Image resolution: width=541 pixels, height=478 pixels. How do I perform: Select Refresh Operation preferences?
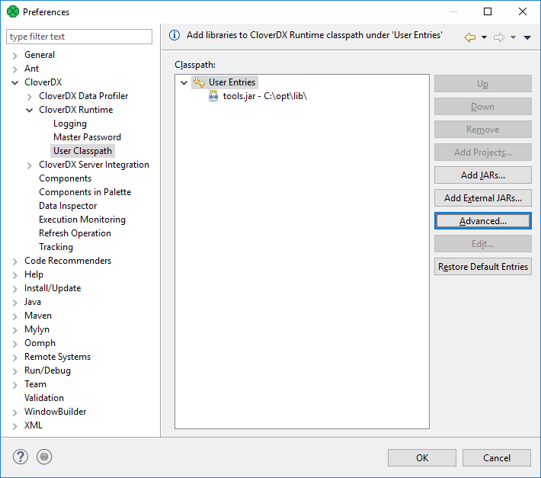[x=75, y=233]
